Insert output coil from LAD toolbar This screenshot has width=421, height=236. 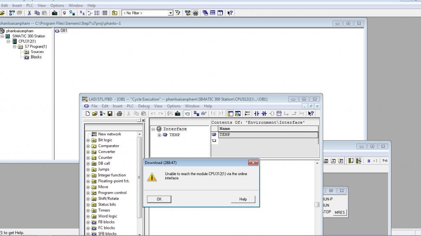click(271, 113)
